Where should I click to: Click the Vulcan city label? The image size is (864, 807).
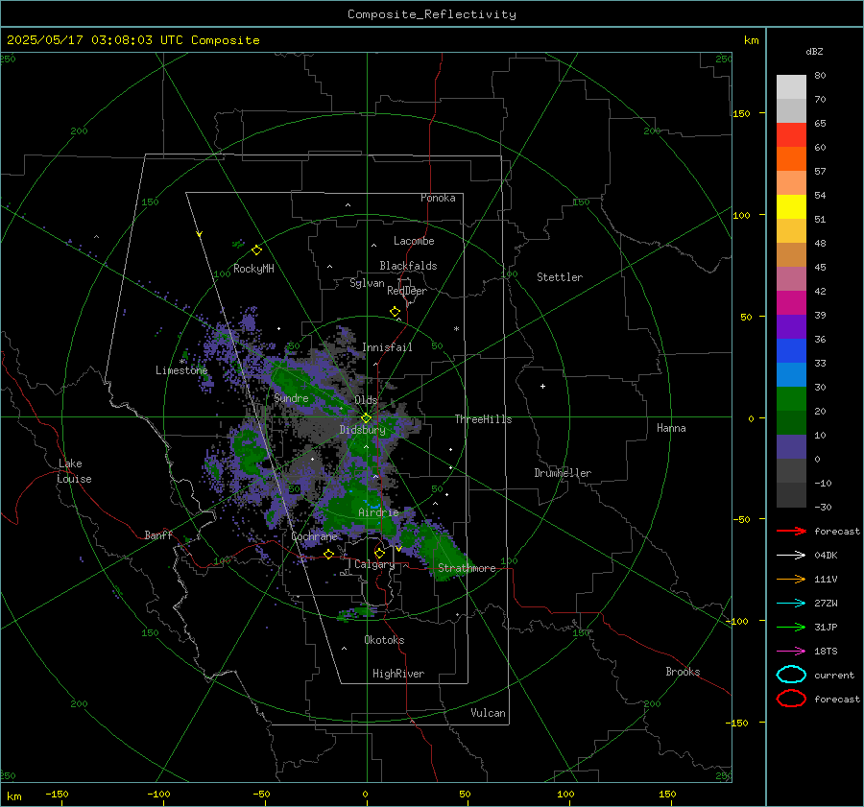(x=488, y=713)
